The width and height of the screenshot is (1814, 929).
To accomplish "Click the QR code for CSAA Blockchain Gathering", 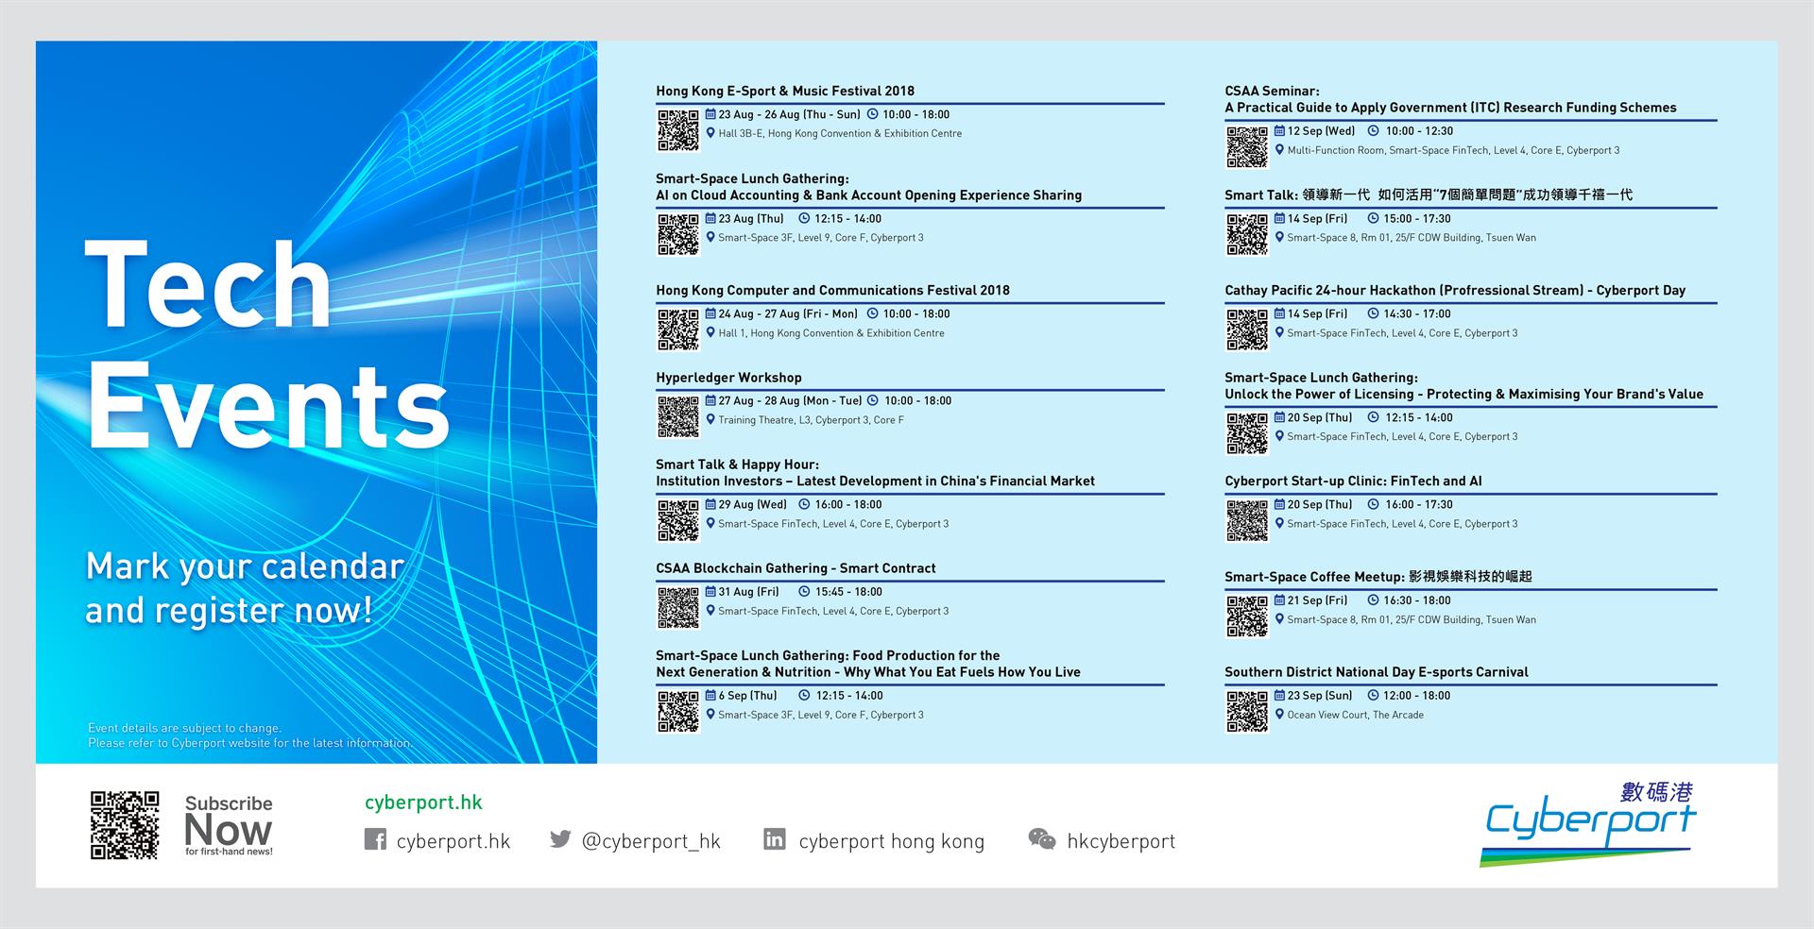I will 677,607.
